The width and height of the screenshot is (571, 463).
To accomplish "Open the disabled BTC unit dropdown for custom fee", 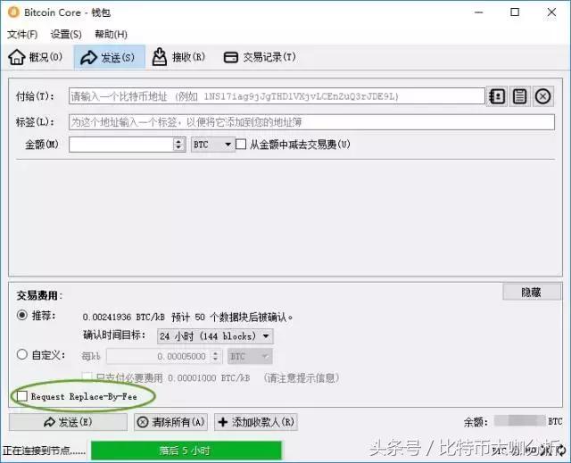I will (250, 356).
